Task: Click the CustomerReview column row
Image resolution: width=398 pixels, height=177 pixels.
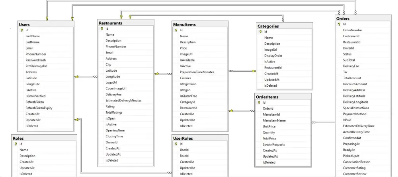Action: (x=363, y=174)
